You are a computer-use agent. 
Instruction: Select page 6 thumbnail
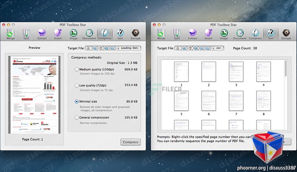[x=209, y=101]
